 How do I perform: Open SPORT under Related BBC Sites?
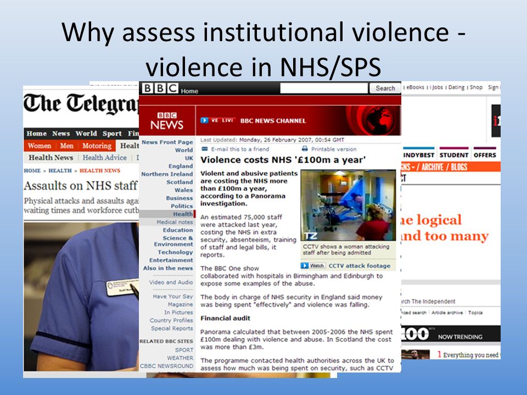pos(184,350)
